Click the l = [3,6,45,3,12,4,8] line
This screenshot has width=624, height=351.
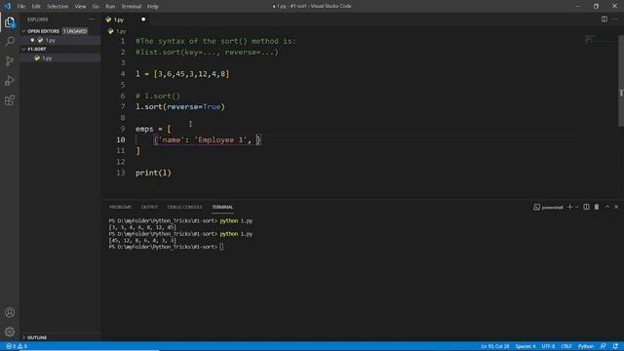click(182, 74)
